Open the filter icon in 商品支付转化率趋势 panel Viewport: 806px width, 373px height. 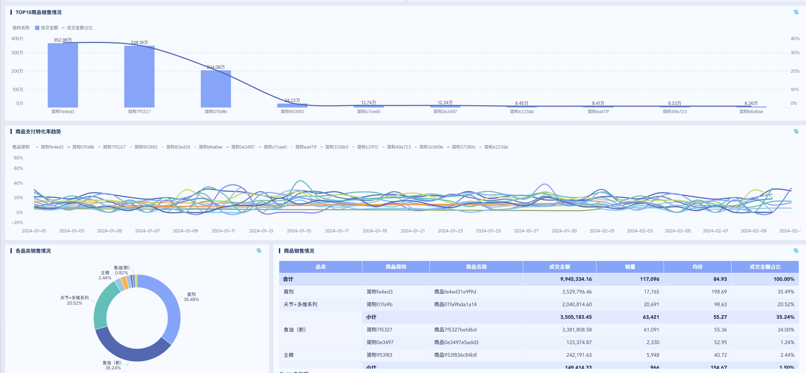(796, 132)
